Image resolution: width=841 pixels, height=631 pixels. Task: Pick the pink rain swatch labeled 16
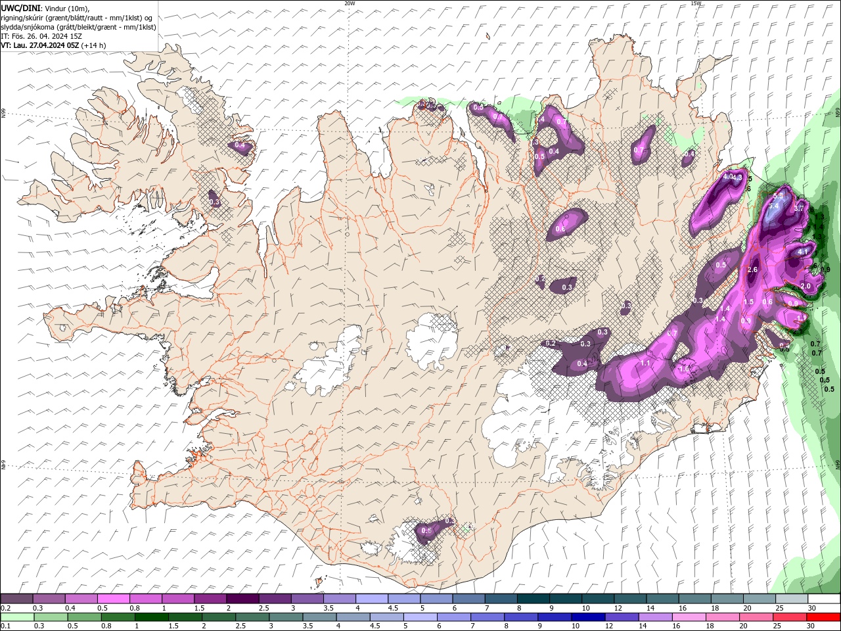tap(689, 617)
